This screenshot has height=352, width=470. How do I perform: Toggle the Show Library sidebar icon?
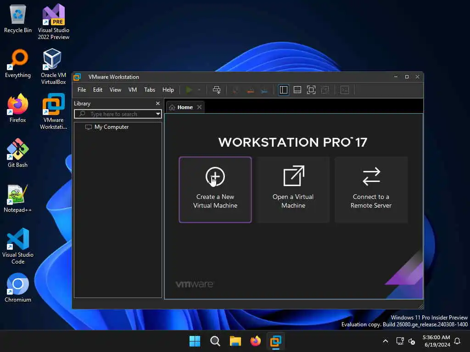pos(283,90)
